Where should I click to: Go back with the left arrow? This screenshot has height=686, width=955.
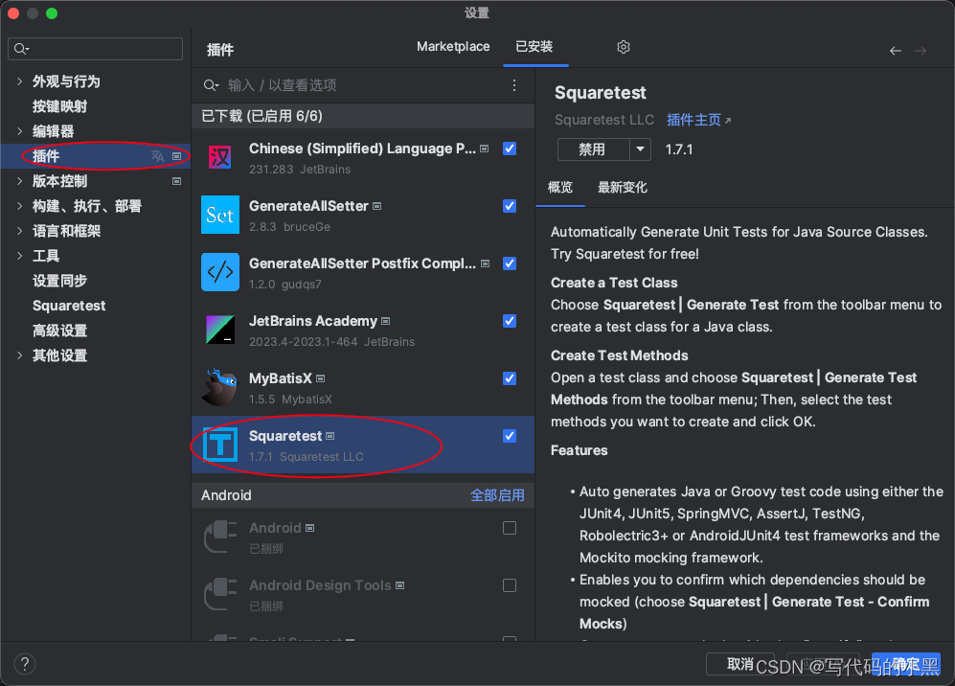(896, 51)
